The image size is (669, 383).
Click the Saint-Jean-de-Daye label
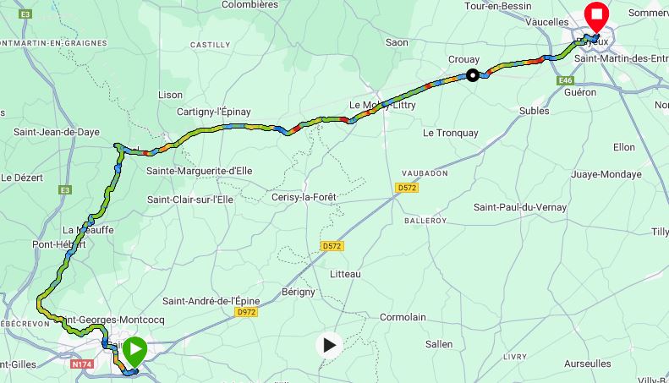pos(57,132)
